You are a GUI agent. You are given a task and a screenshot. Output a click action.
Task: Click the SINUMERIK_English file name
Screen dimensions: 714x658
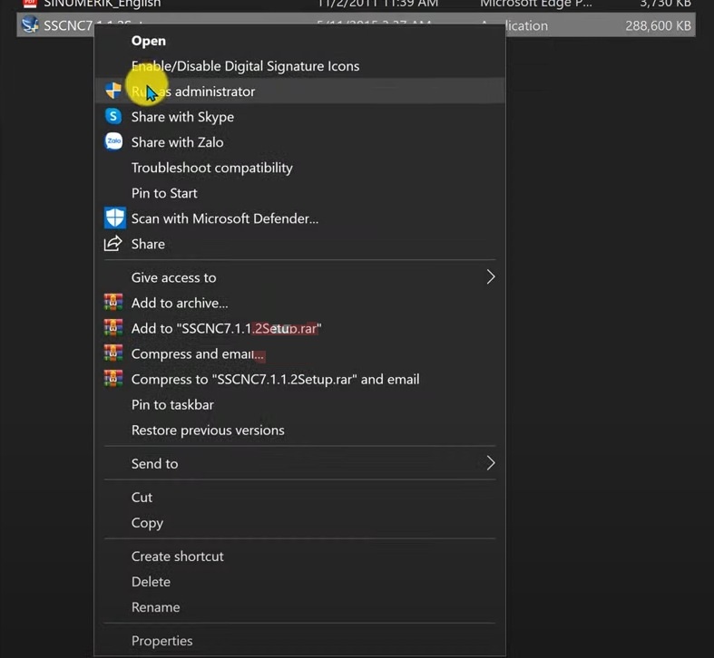[103, 4]
